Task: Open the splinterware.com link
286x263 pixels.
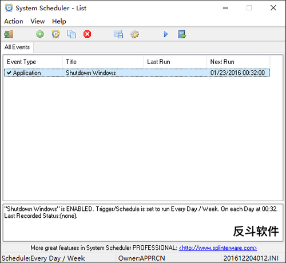Action: [x=218, y=248]
